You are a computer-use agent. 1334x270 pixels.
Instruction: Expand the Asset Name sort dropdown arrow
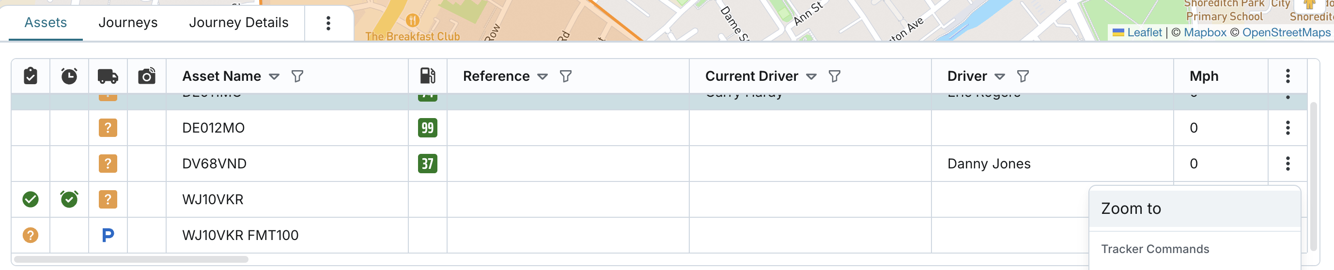pyautogui.click(x=275, y=76)
